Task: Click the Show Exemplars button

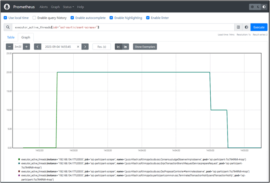Action: pyautogui.click(x=145, y=47)
